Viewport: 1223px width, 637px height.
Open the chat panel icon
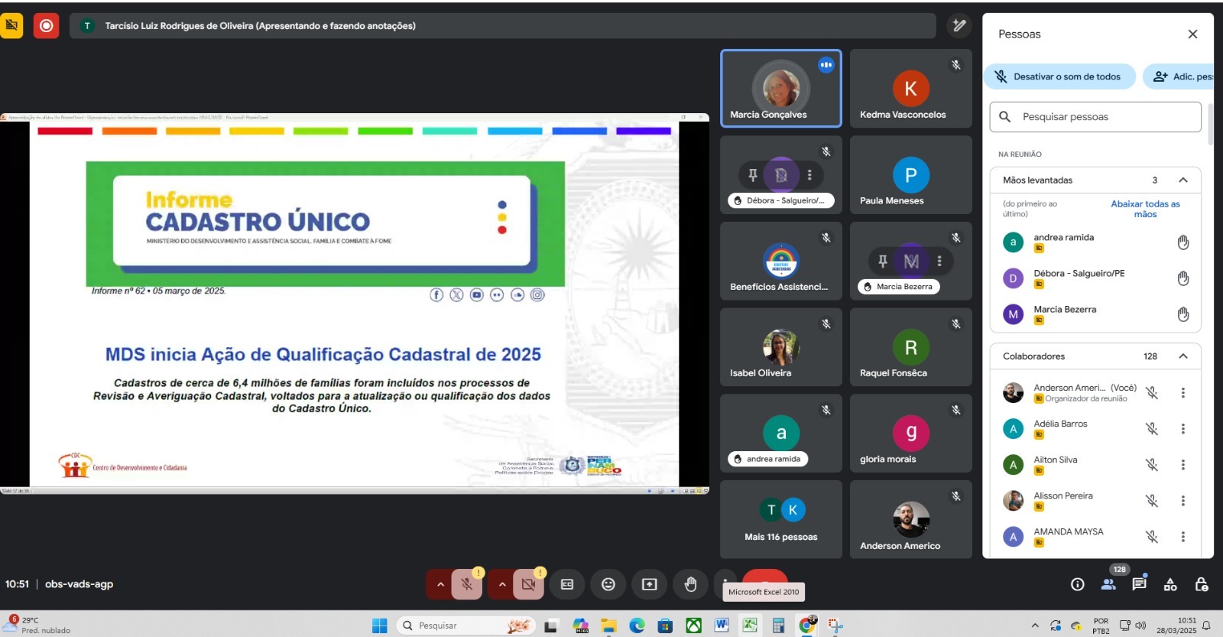tap(1139, 584)
